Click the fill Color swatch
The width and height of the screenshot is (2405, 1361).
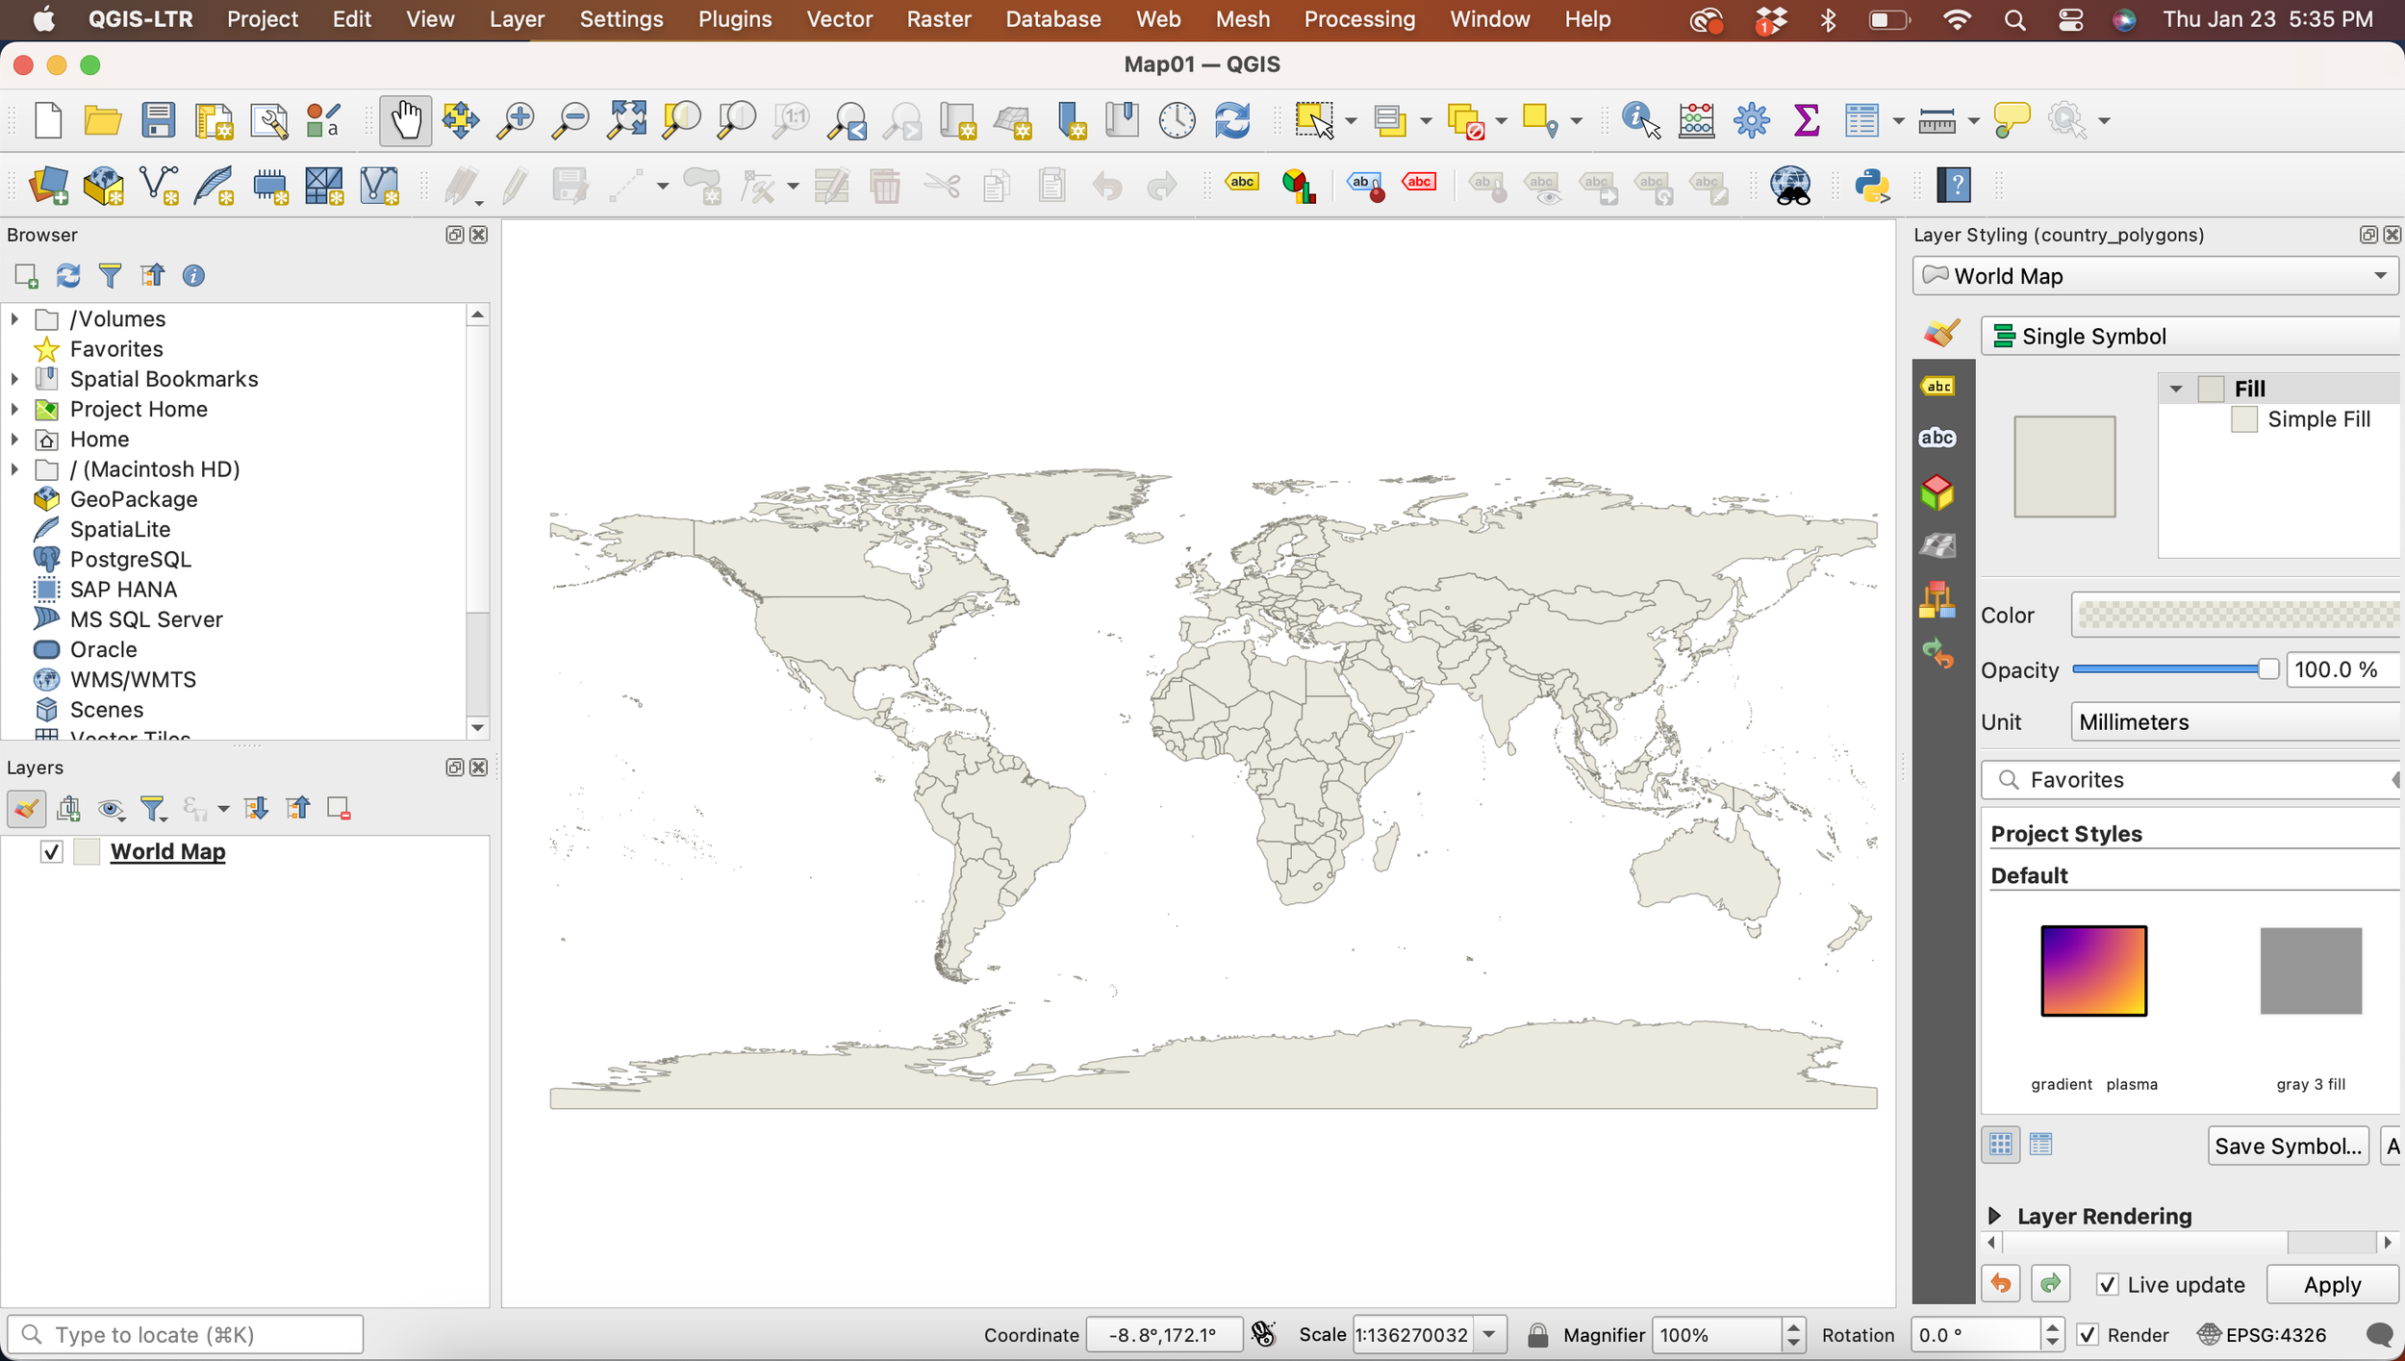pos(2234,615)
